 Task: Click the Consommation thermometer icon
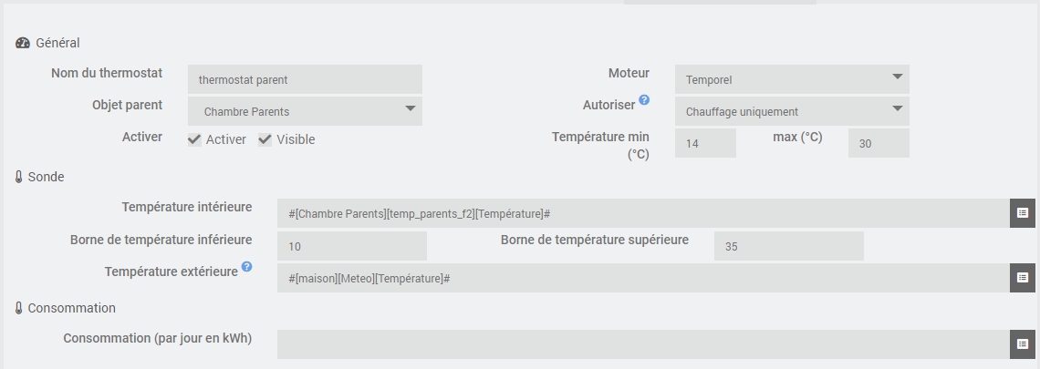(18, 308)
